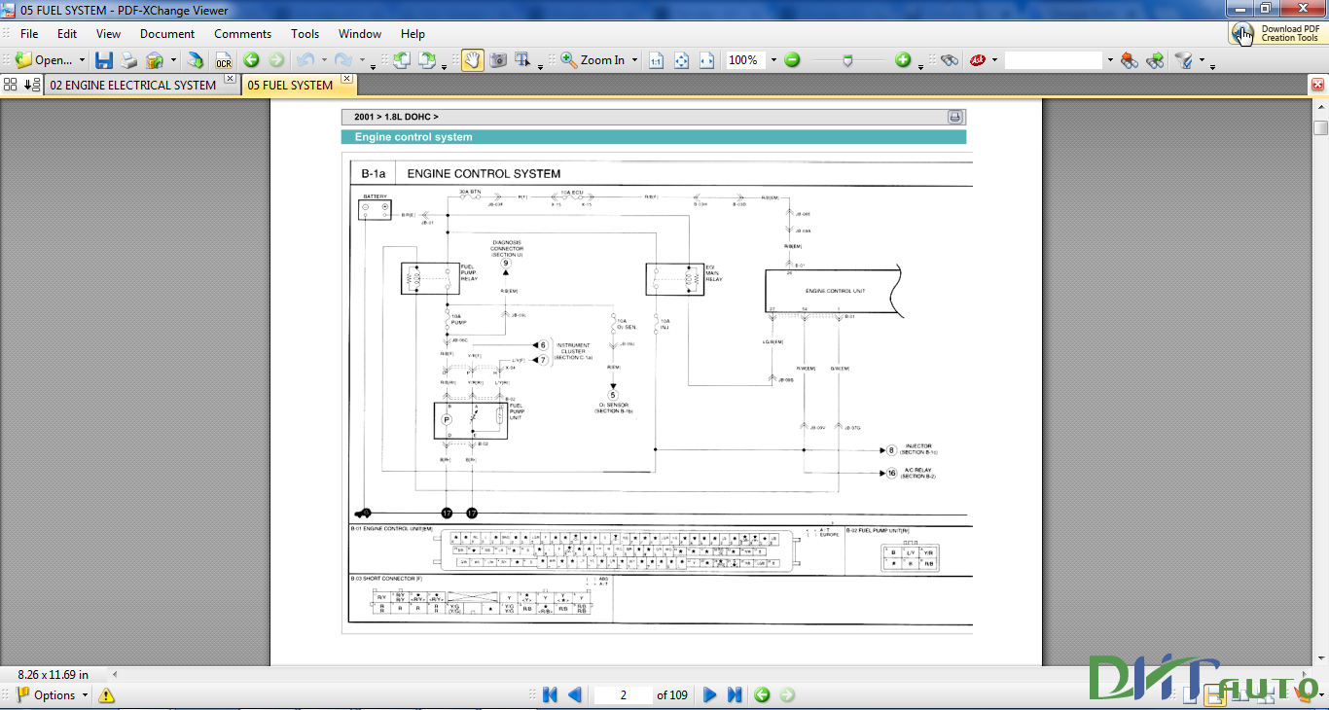Open the Help menu
The width and height of the screenshot is (1329, 710).
click(x=413, y=34)
